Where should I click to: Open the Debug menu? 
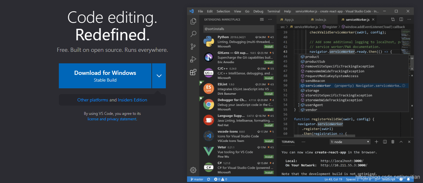258,11
